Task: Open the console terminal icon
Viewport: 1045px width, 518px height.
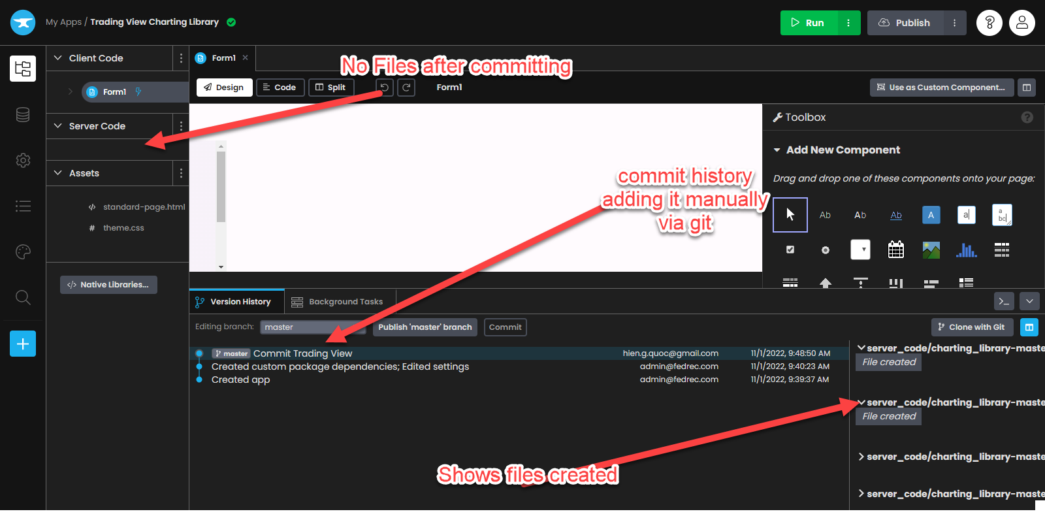Action: (1004, 301)
